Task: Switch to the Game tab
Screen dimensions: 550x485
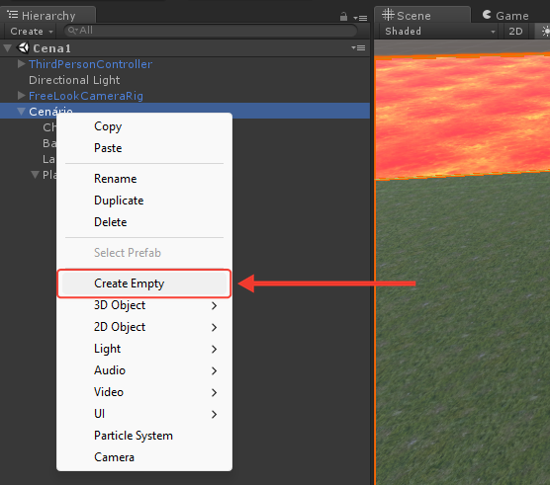Action: (505, 16)
